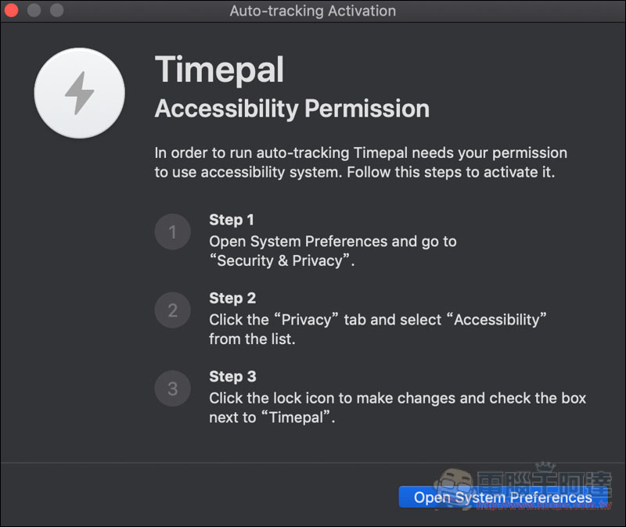
Task: Click the horizontal divider above the footer
Action: [x=313, y=463]
